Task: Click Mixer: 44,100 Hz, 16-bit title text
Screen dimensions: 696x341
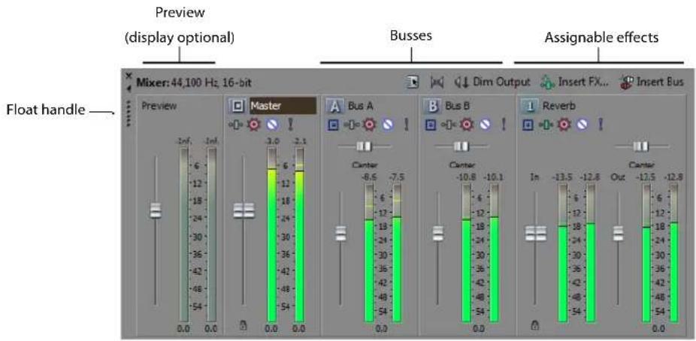Action: pos(195,82)
